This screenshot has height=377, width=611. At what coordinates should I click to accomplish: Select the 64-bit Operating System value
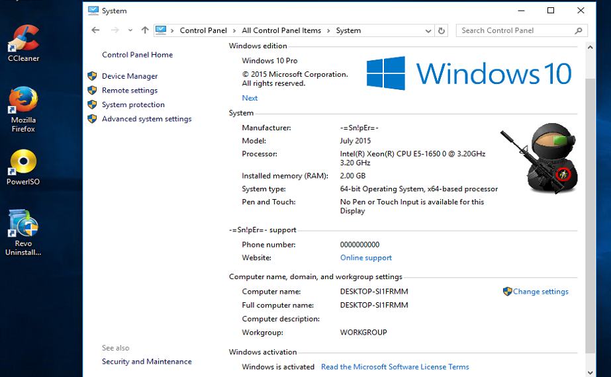click(x=419, y=189)
